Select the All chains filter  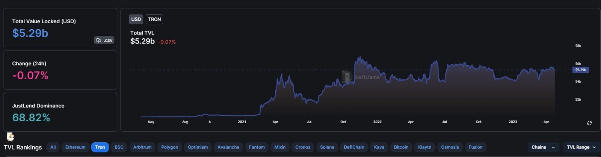[x=53, y=147]
